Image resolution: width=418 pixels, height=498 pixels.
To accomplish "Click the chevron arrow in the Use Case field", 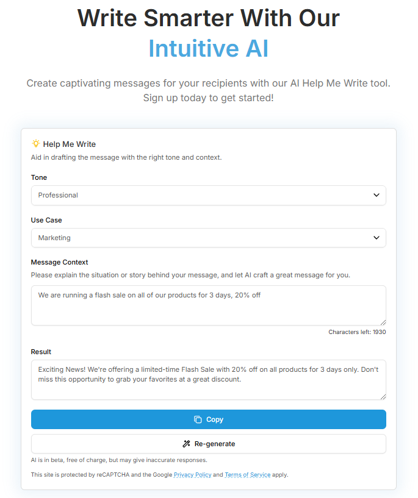I will [376, 238].
